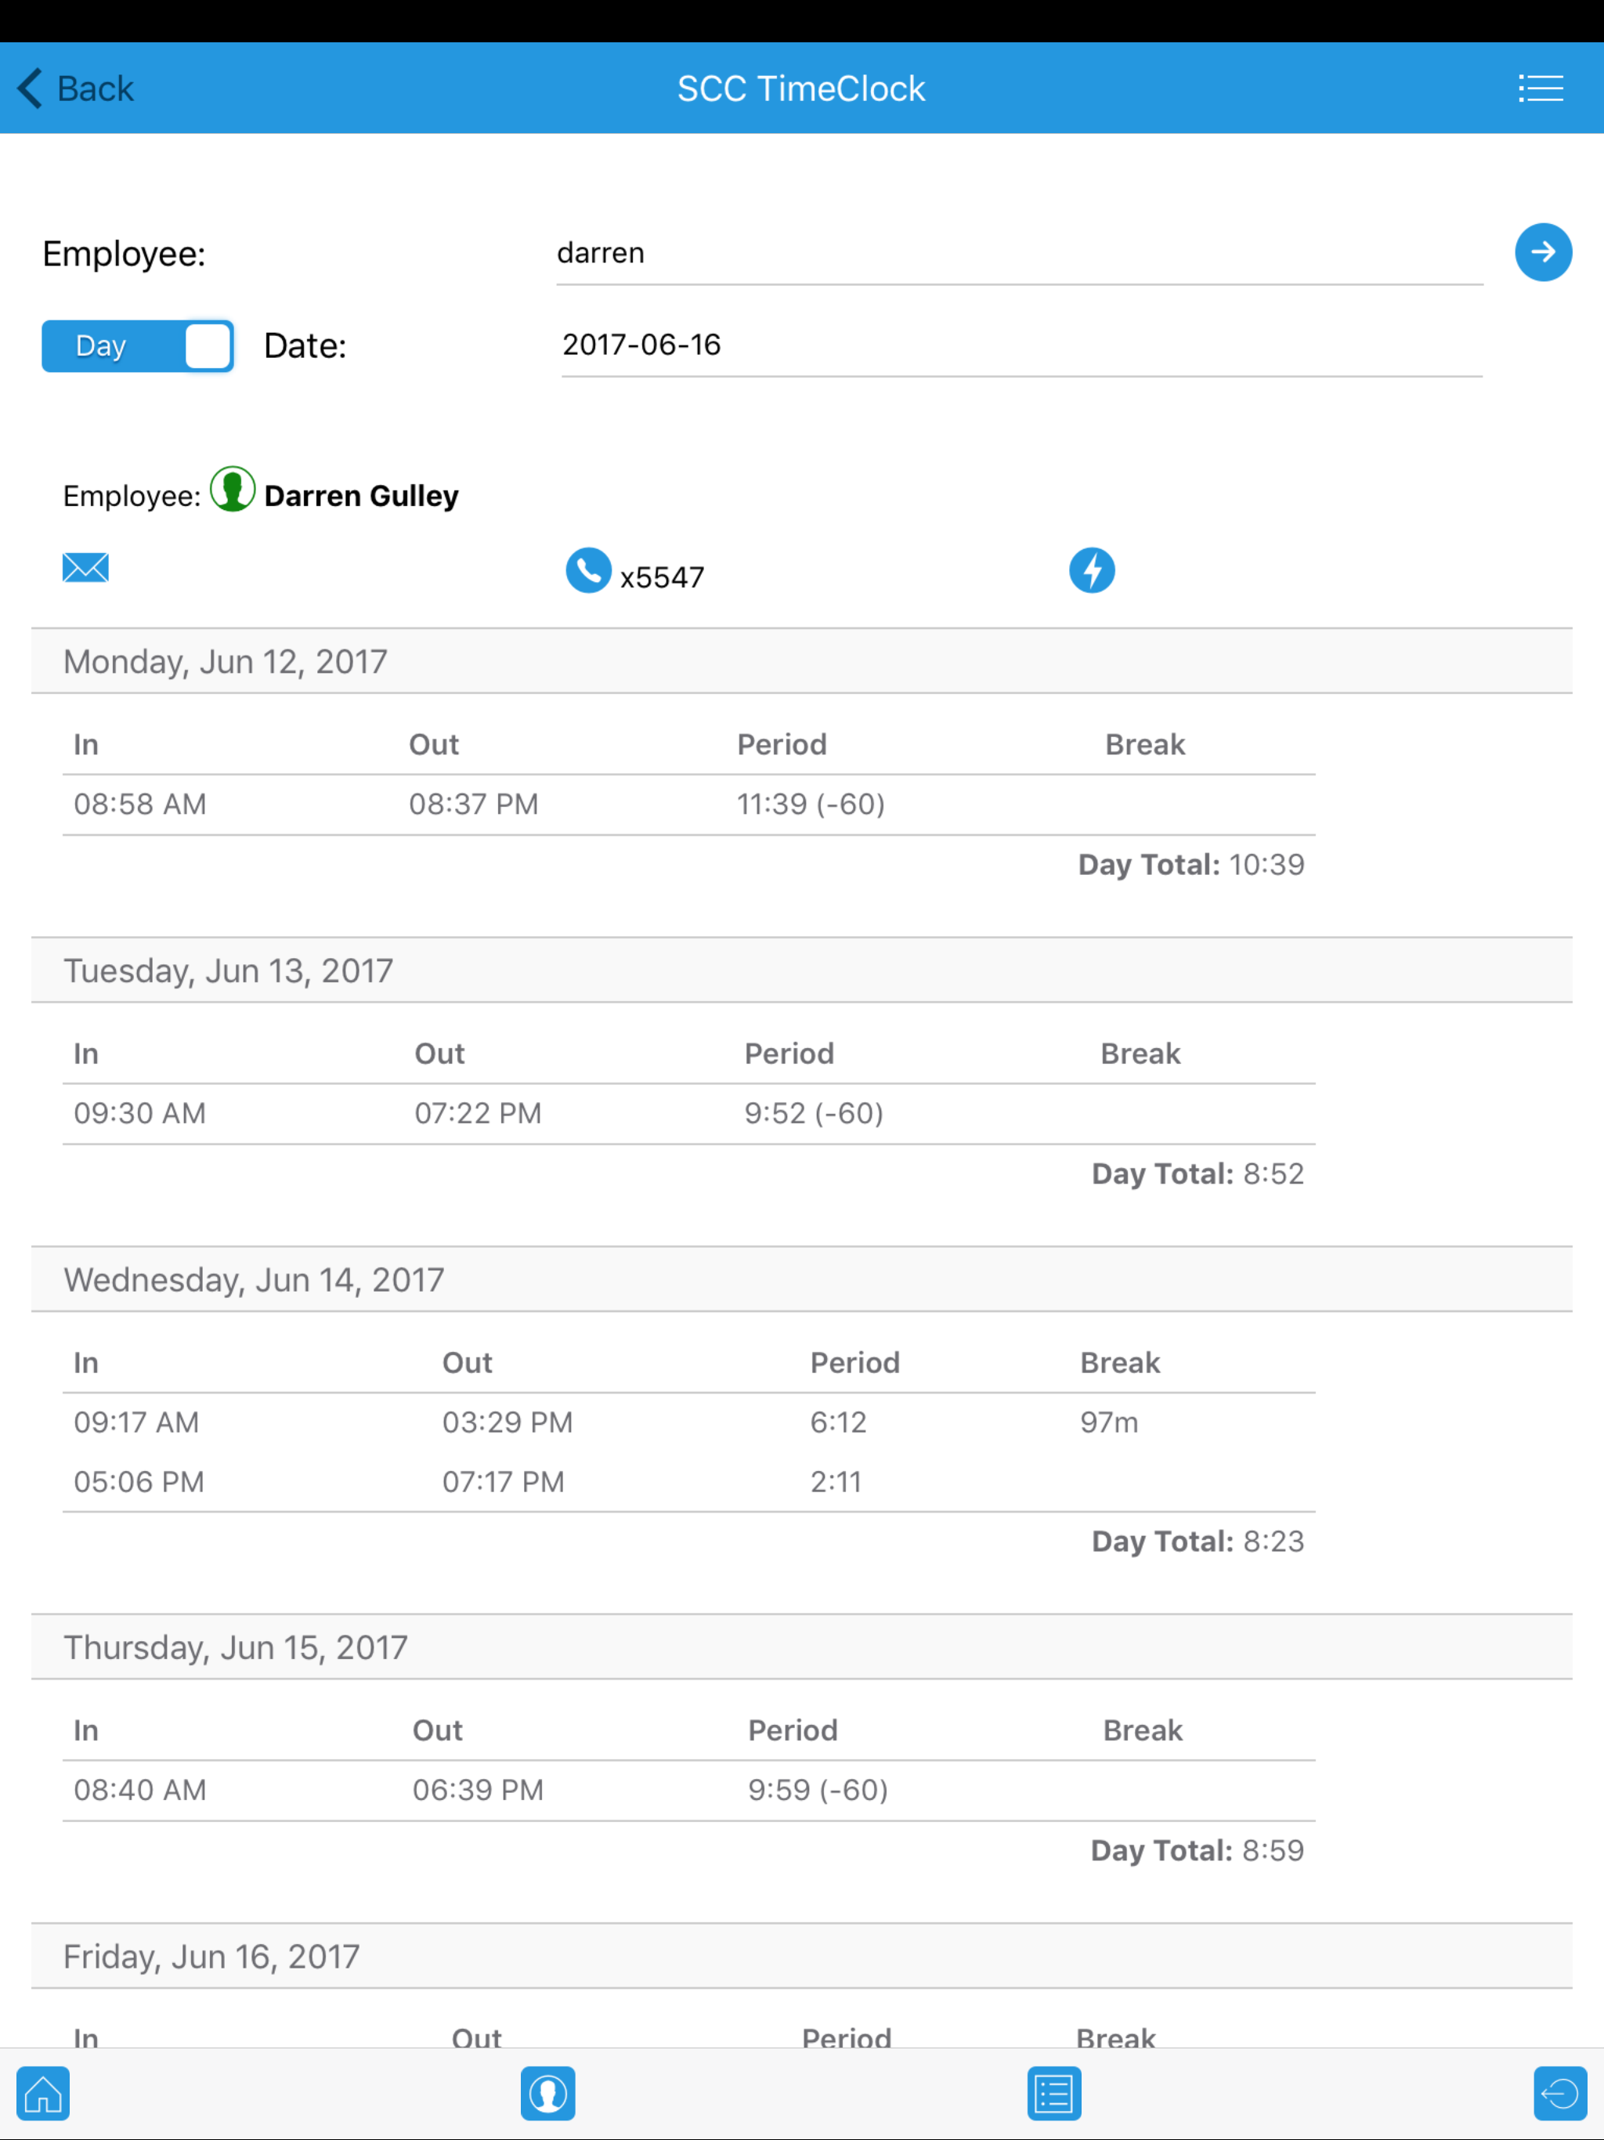Open employee profile icon in bottom bar
The width and height of the screenshot is (1604, 2140).
pyautogui.click(x=547, y=2094)
